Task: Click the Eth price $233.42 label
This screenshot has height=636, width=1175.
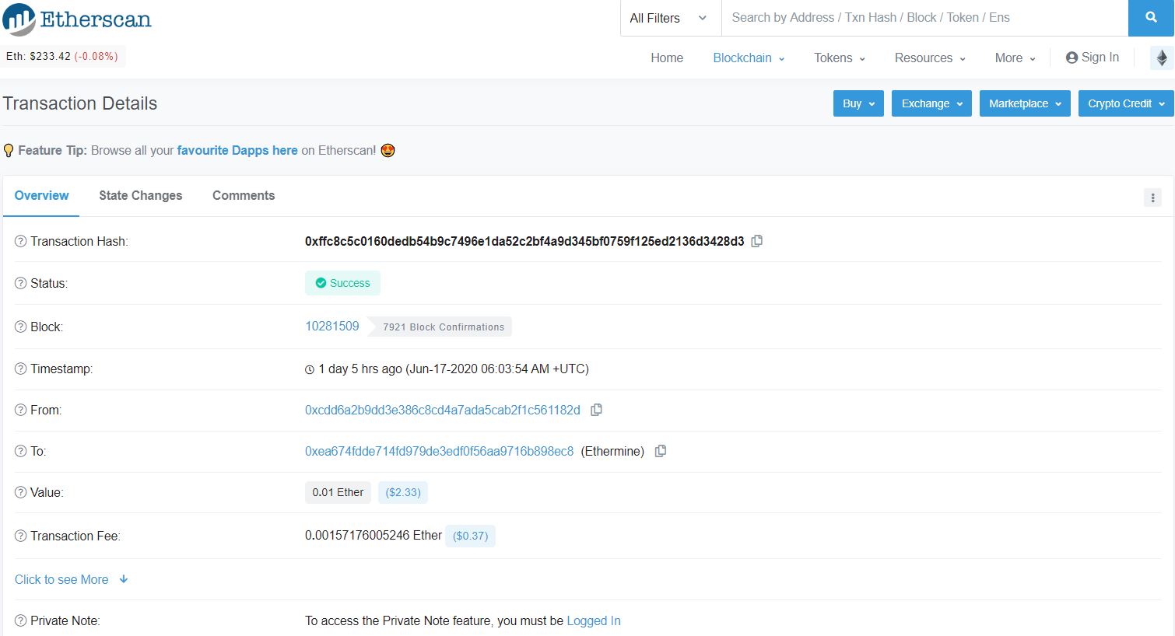Action: coord(62,57)
